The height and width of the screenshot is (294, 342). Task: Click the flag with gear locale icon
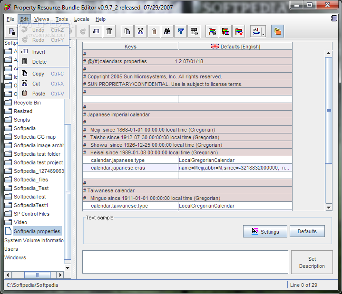click(212, 31)
